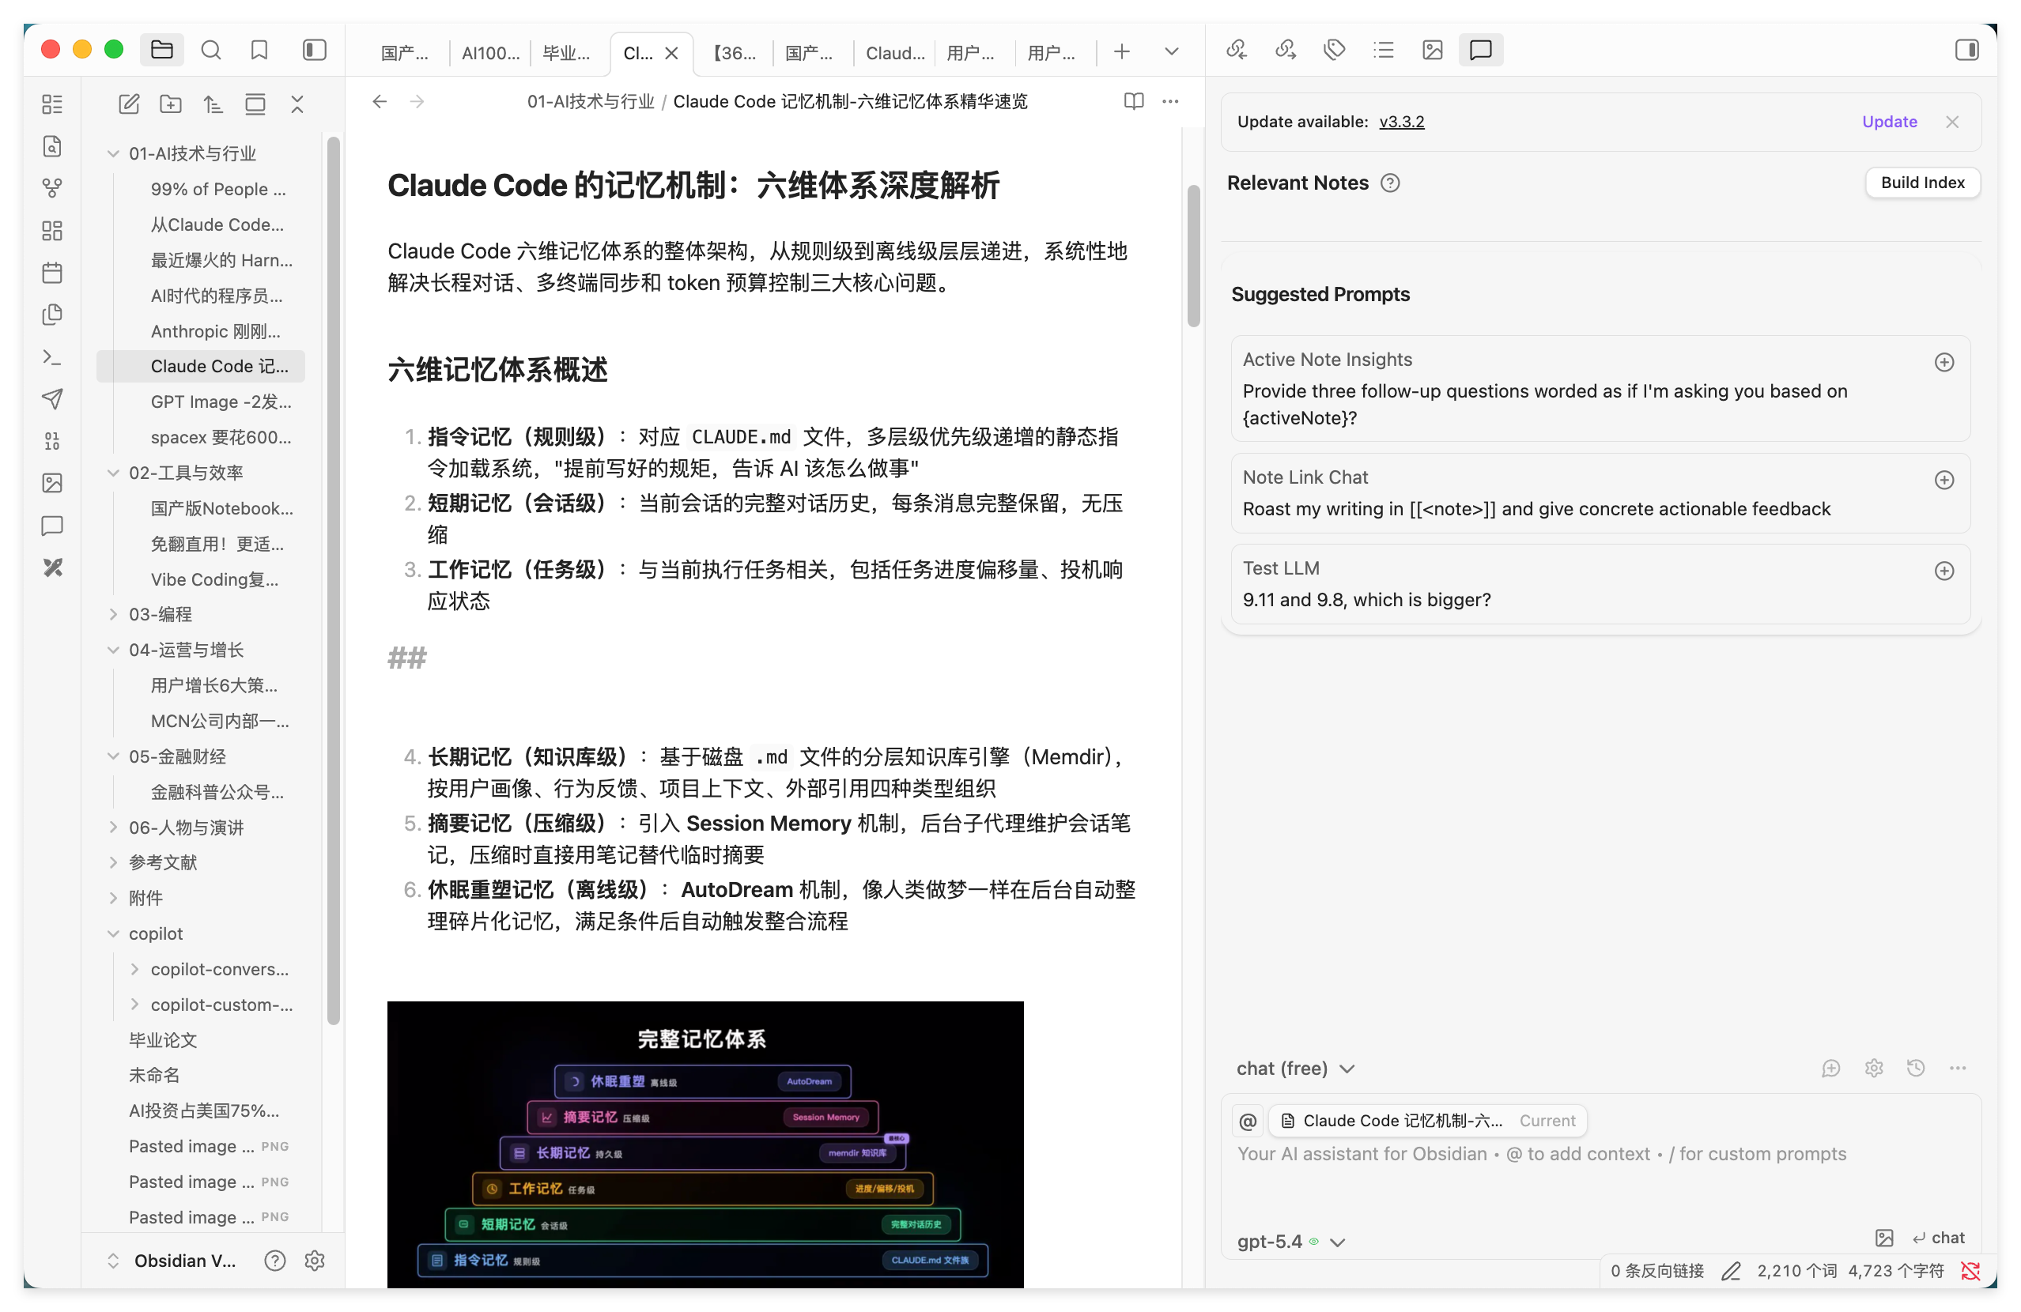This screenshot has width=2021, height=1312.
Task: Click the note editor vertical scrollbar
Action: coord(1193,254)
